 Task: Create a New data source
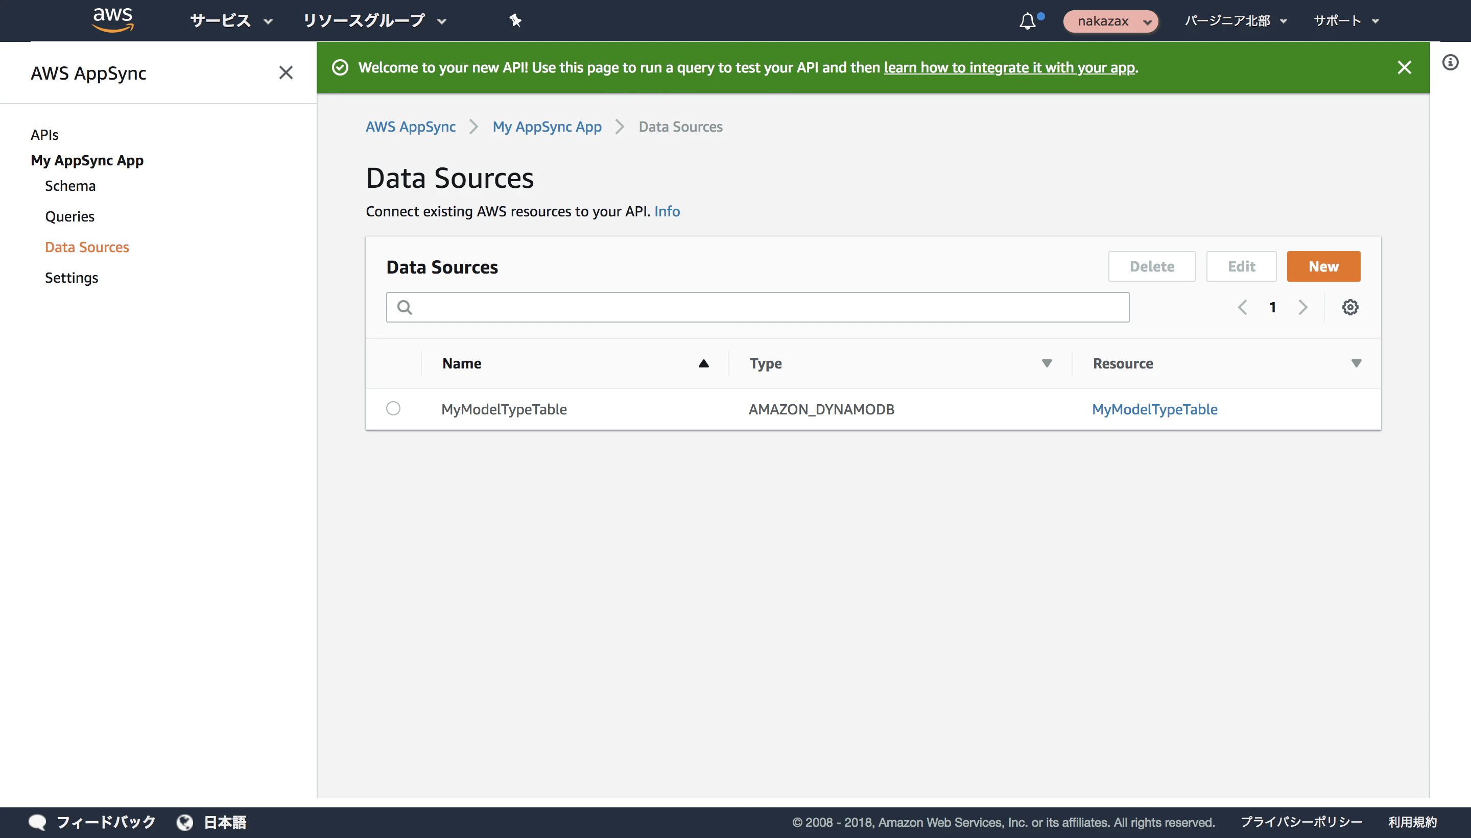tap(1323, 266)
